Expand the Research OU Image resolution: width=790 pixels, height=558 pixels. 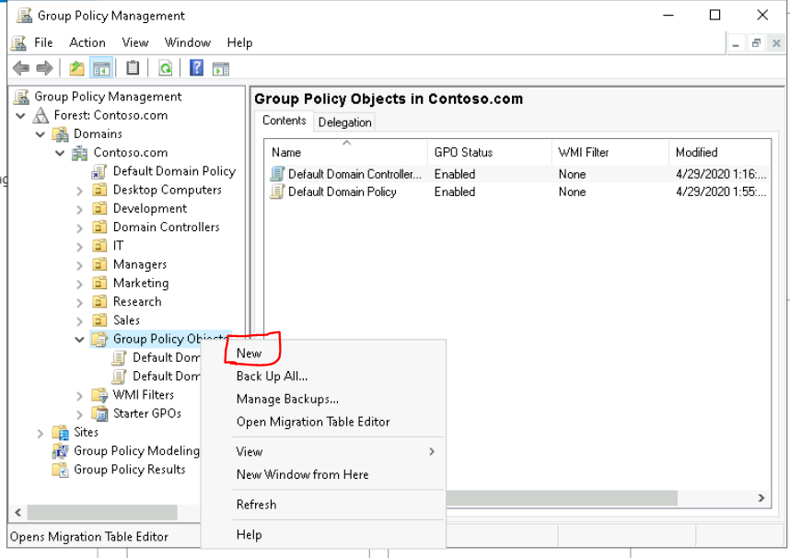click(79, 303)
